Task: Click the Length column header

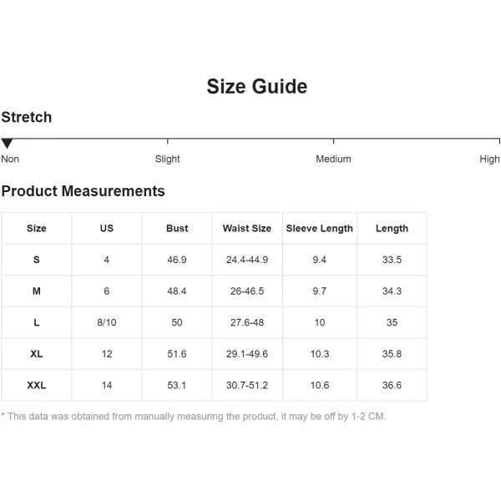Action: [x=392, y=228]
